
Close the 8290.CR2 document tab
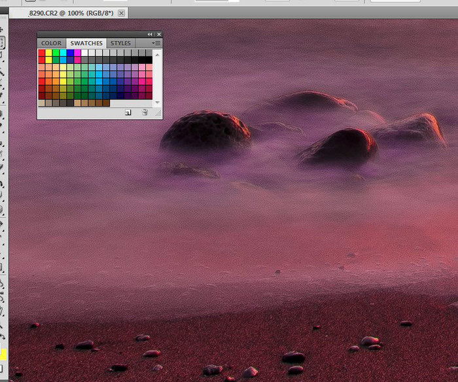pyautogui.click(x=121, y=13)
